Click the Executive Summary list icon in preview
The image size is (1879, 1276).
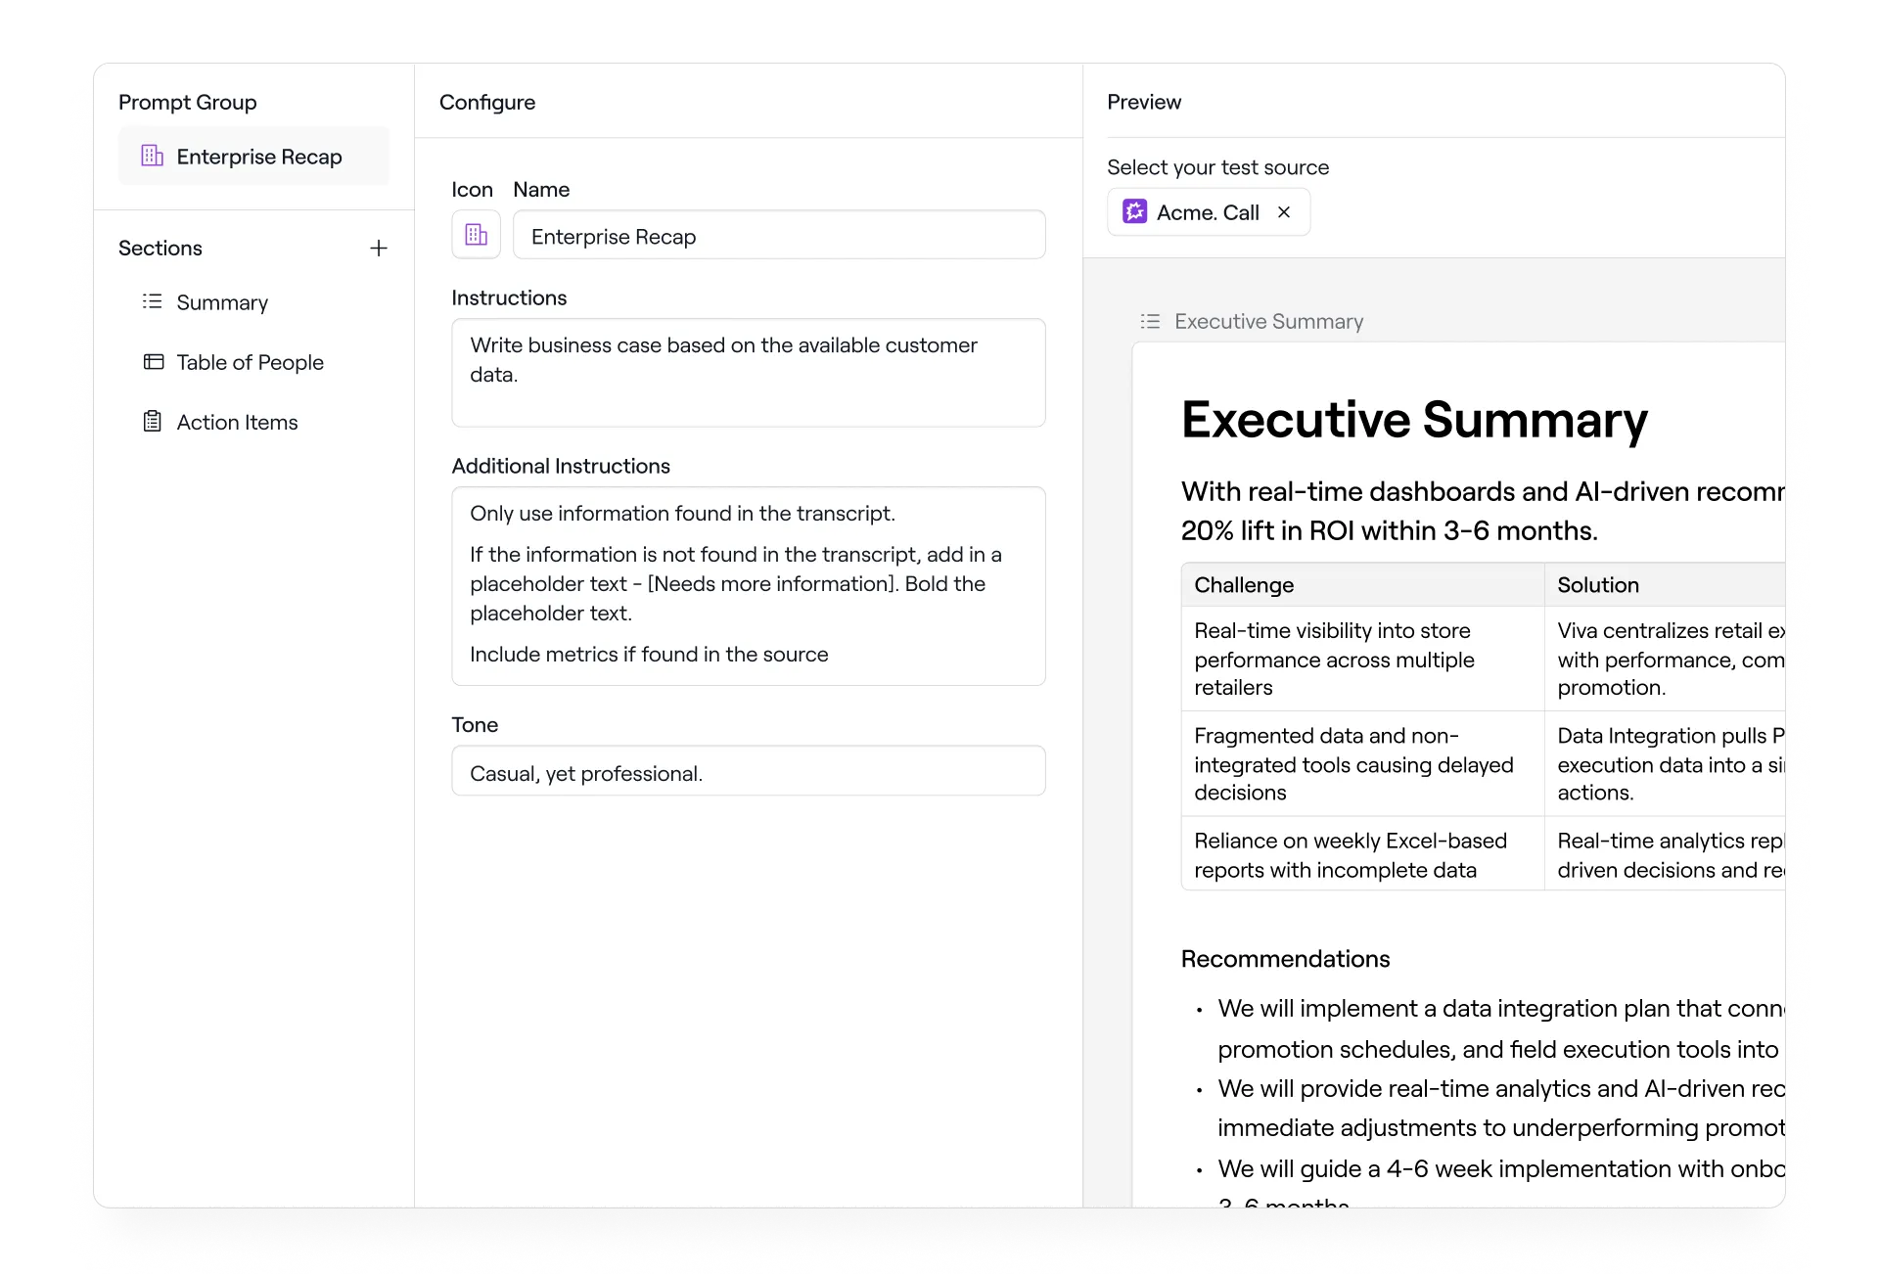point(1150,321)
